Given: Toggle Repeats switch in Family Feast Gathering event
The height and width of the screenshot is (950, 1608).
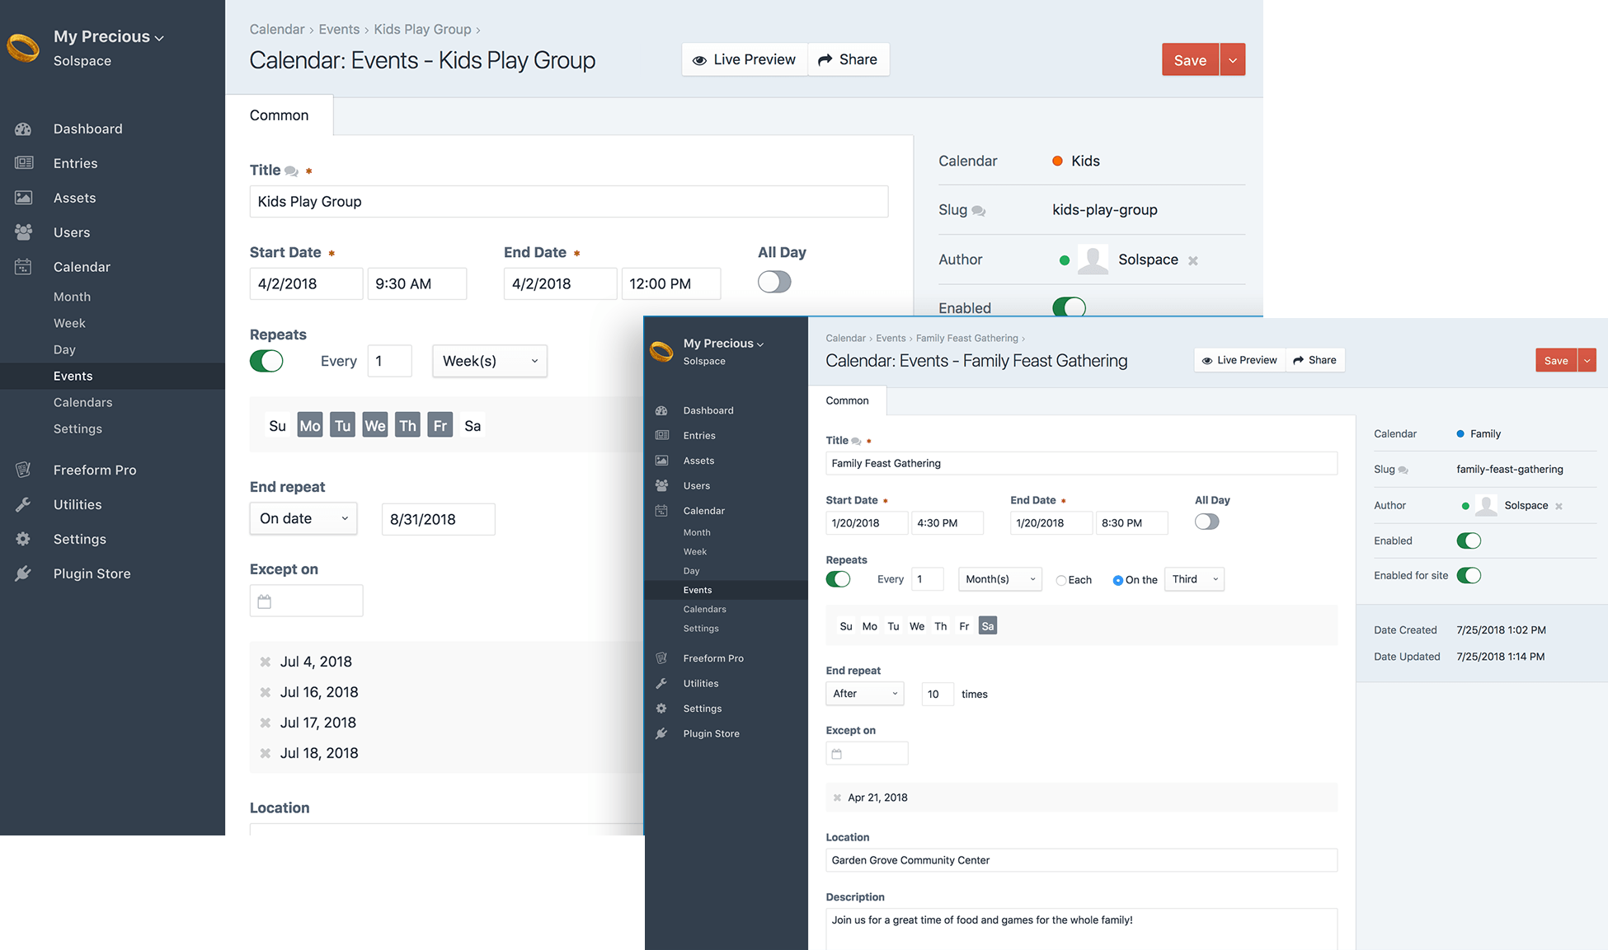Looking at the screenshot, I should pyautogui.click(x=838, y=579).
